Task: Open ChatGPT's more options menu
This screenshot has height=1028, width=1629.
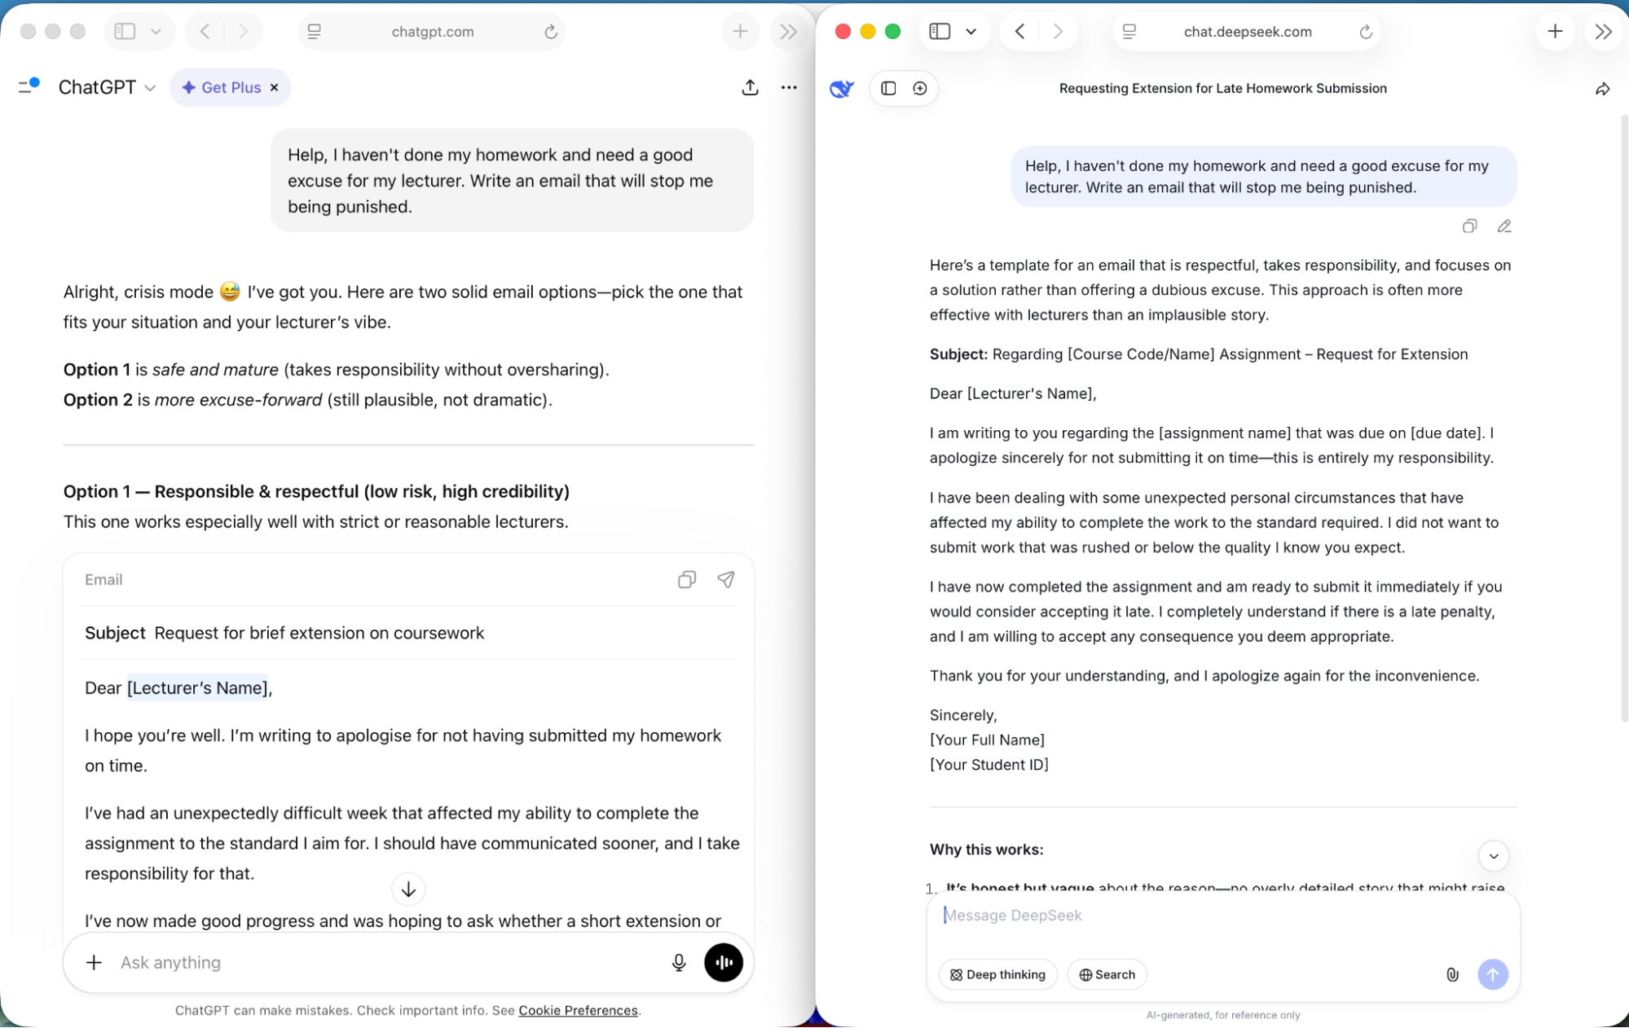Action: (788, 87)
